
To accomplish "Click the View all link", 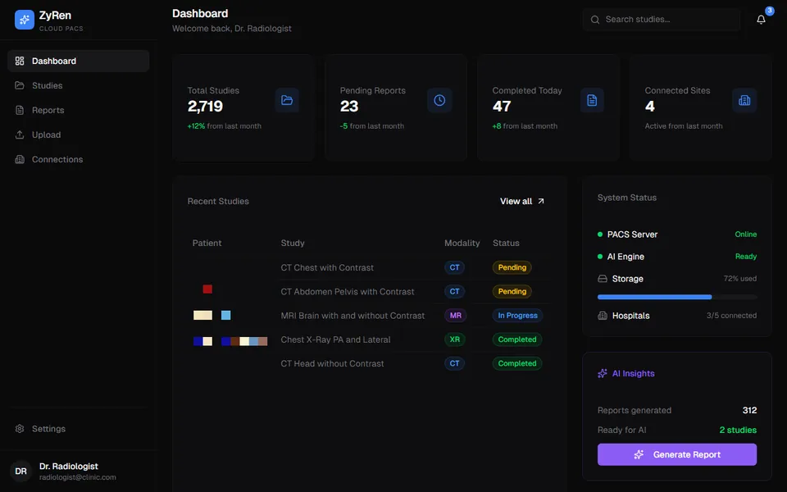I will pyautogui.click(x=522, y=202).
